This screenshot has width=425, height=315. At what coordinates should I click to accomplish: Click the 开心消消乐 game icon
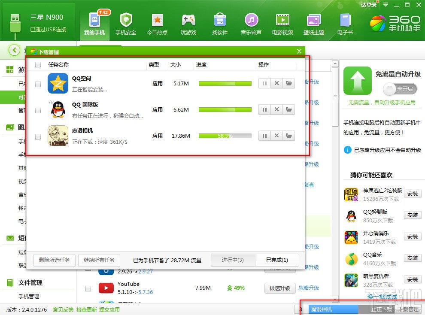coord(351,237)
